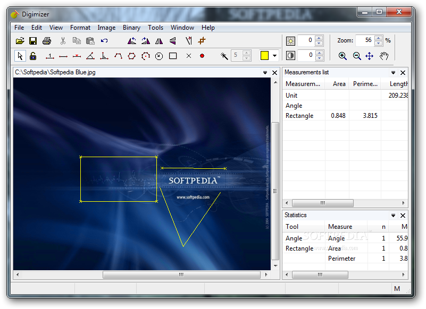
Task: Close the Statistics panel
Action: [x=403, y=216]
